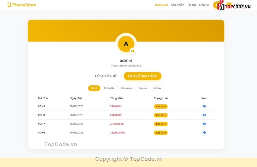Click the Xem column header
Viewport: 257px width, 167px height.
[204, 98]
